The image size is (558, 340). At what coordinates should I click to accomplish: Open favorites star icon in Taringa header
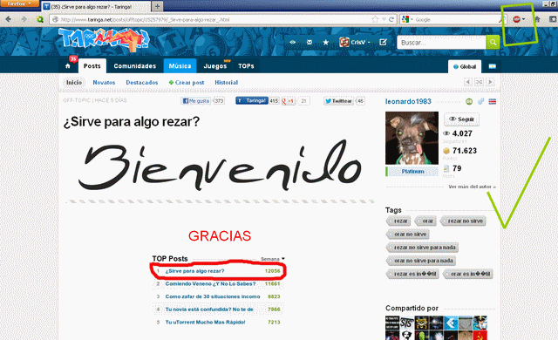click(325, 43)
